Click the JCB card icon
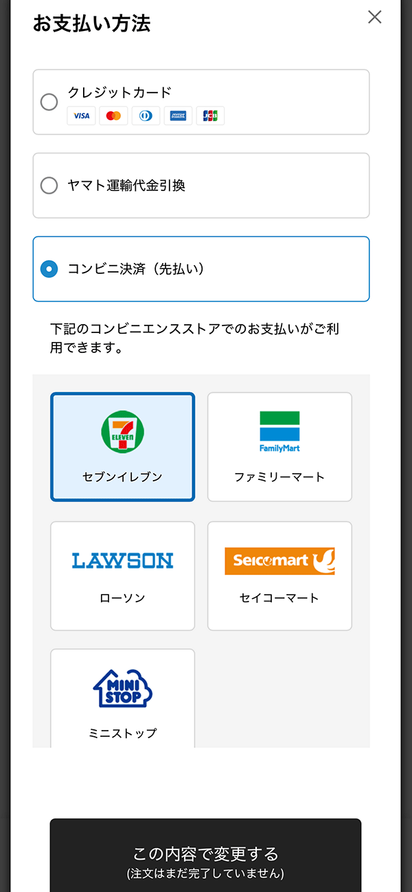 [210, 116]
